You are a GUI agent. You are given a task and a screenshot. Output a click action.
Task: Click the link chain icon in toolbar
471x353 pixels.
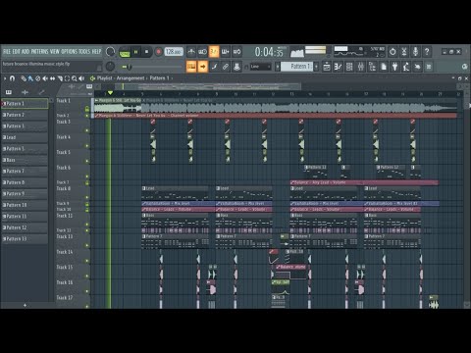click(x=226, y=67)
